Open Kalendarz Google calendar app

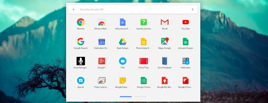tap(101, 41)
